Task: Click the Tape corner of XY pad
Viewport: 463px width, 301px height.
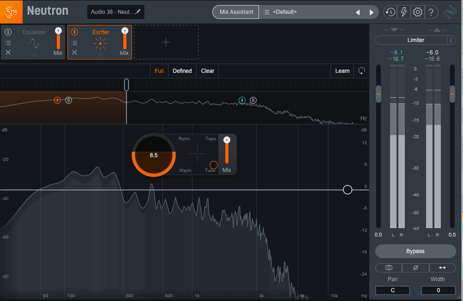Action: [x=210, y=139]
